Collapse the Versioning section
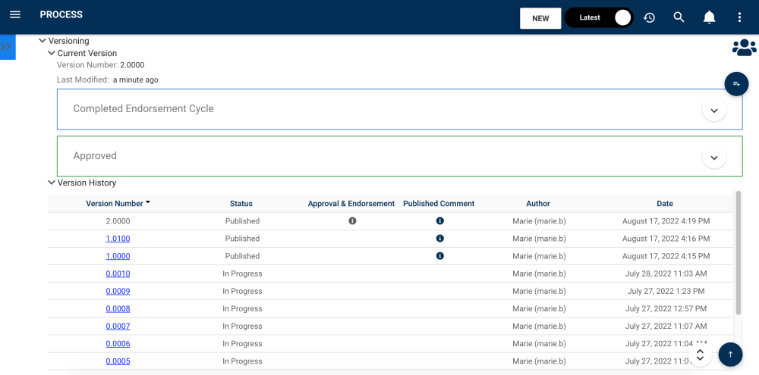The height and width of the screenshot is (375, 759). pos(43,41)
